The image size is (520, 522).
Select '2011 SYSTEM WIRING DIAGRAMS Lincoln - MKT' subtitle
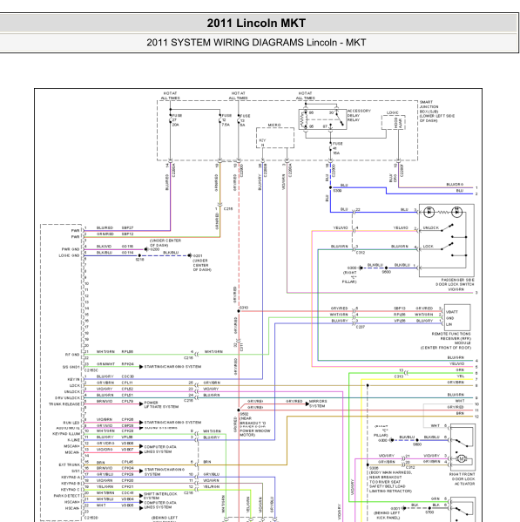pos(256,43)
